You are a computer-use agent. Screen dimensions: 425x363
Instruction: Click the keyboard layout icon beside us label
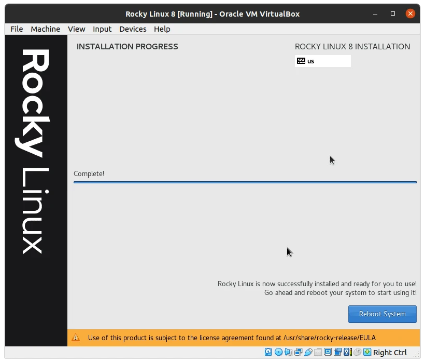[x=301, y=61]
